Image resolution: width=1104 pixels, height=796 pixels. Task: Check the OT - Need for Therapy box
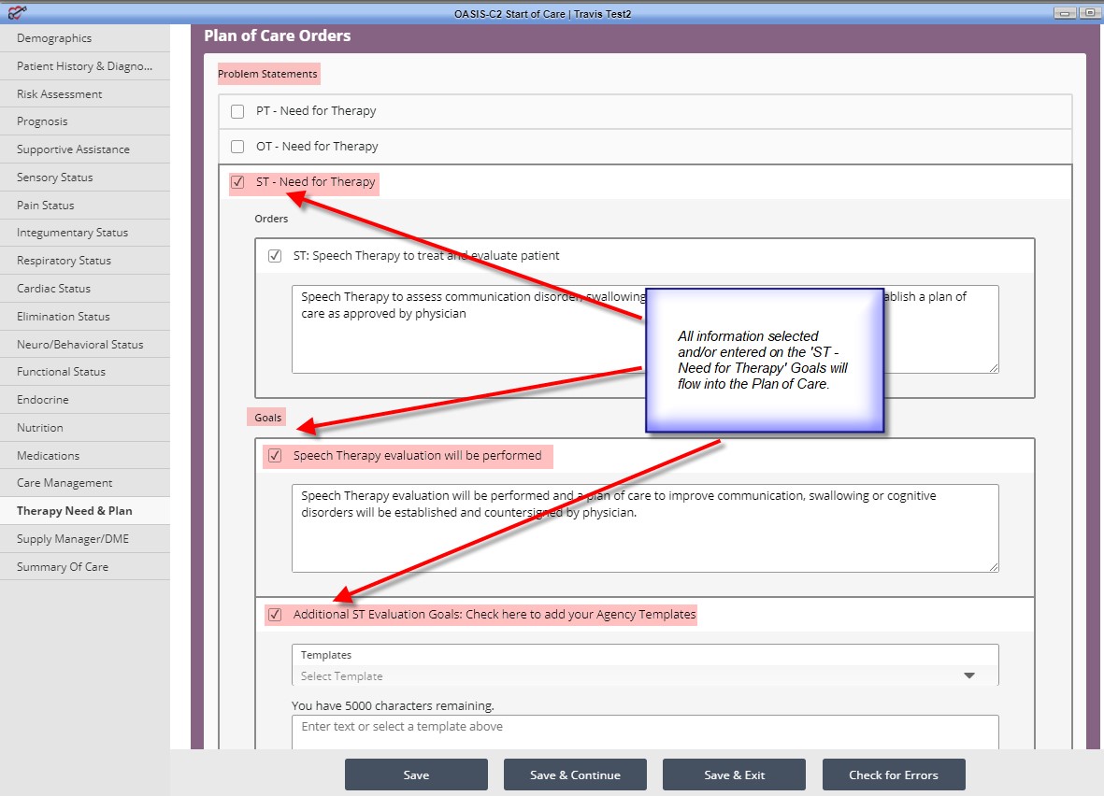pos(237,147)
